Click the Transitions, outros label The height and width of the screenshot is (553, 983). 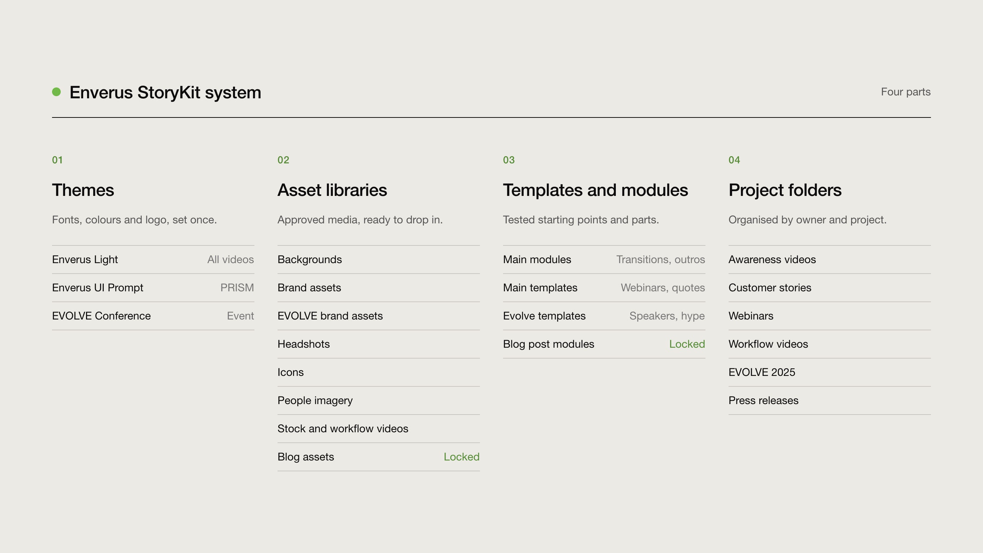(x=661, y=260)
